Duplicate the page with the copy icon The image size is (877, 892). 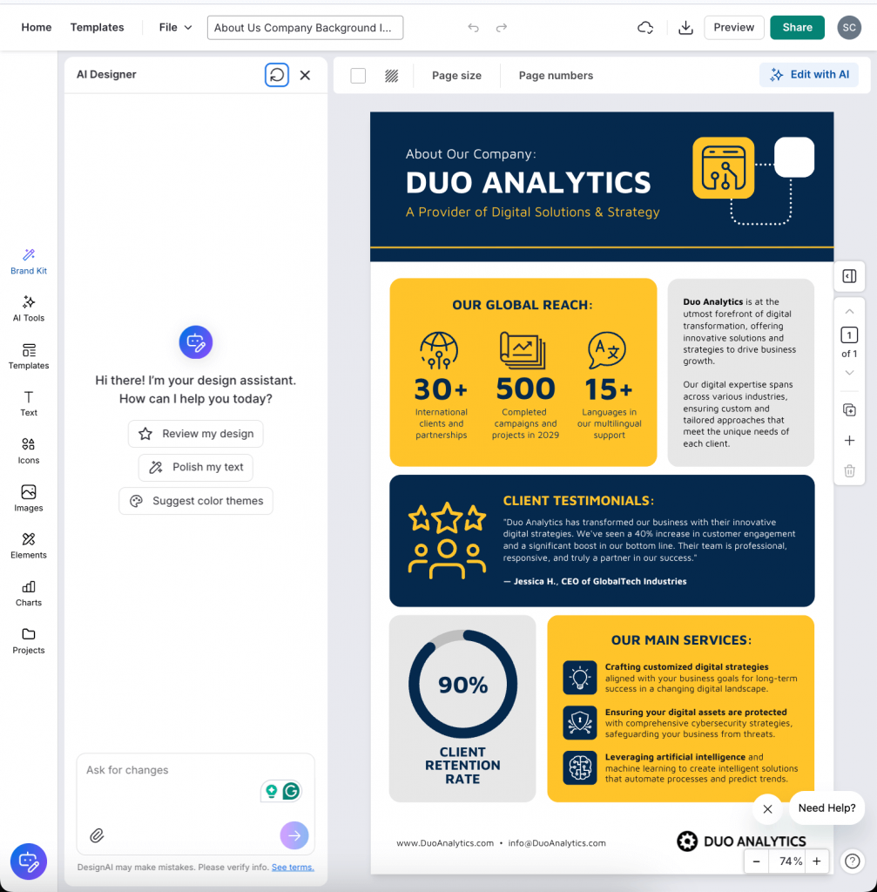point(849,409)
